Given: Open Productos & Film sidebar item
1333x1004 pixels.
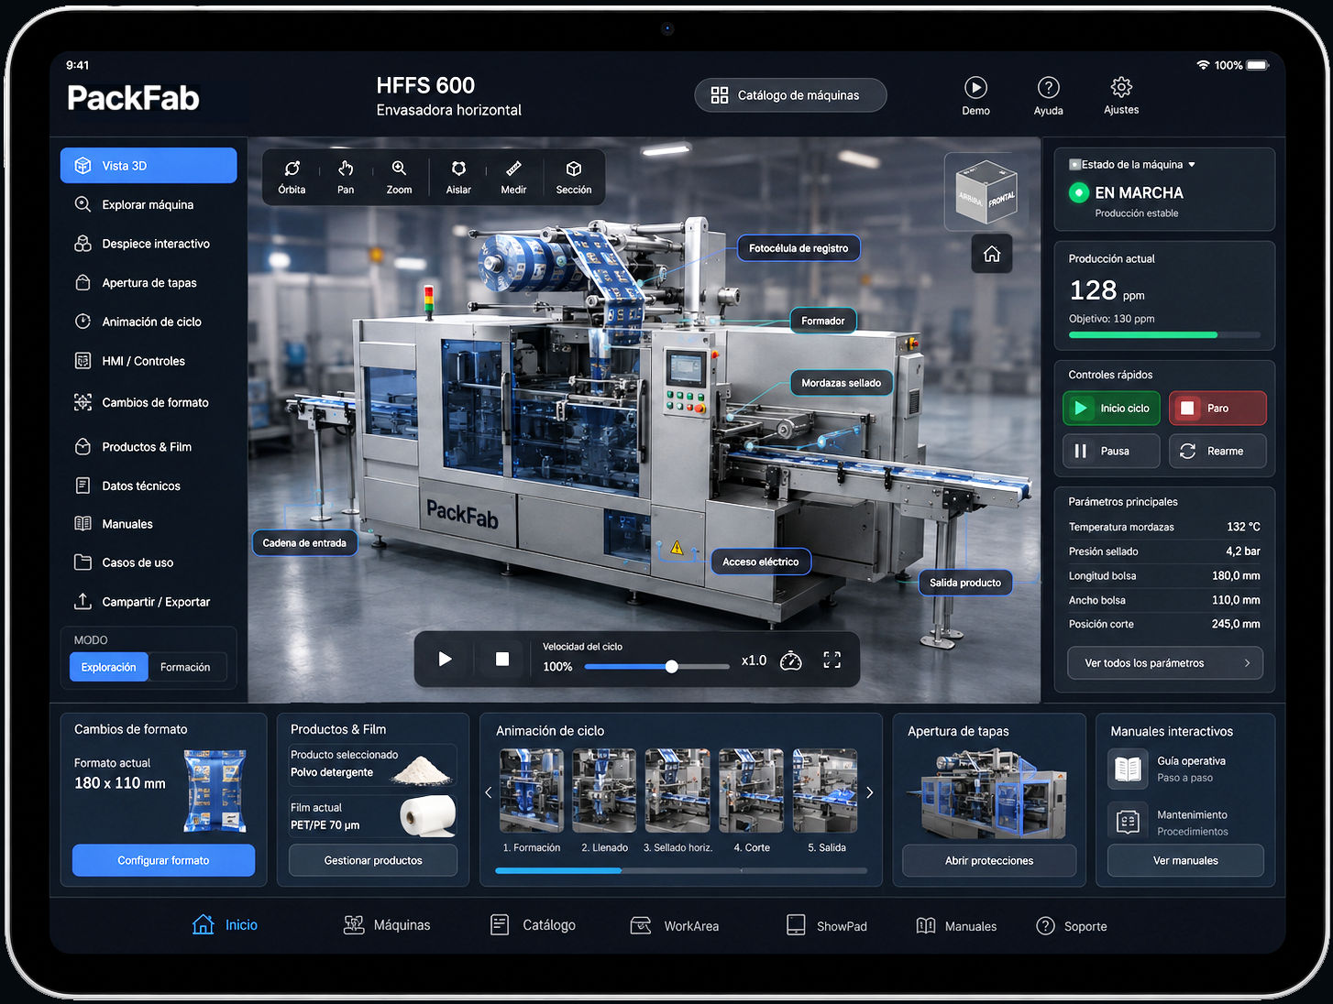Looking at the screenshot, I should [149, 447].
